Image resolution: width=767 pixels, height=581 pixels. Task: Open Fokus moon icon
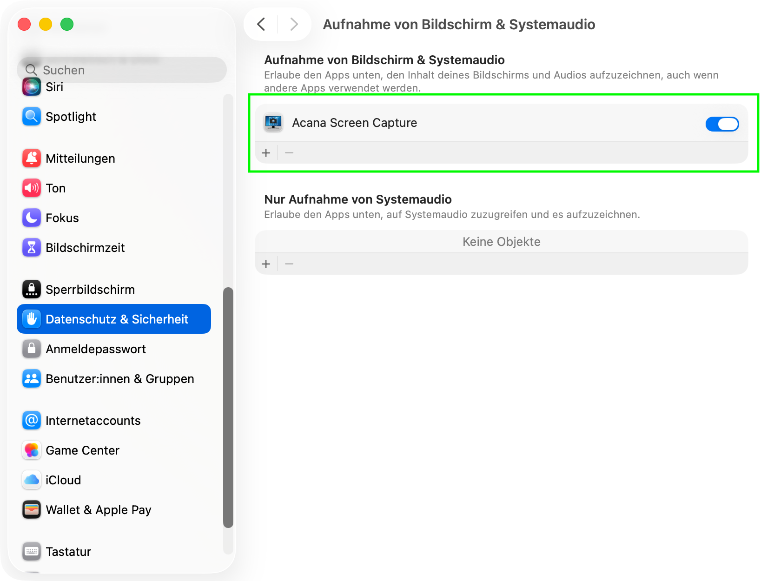pos(31,218)
